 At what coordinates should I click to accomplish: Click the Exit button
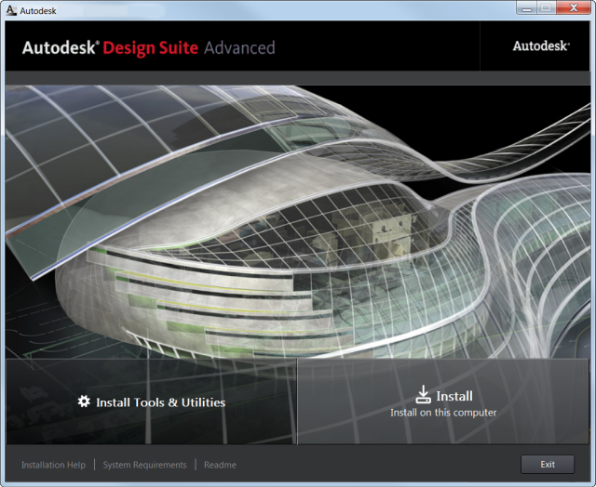548,465
